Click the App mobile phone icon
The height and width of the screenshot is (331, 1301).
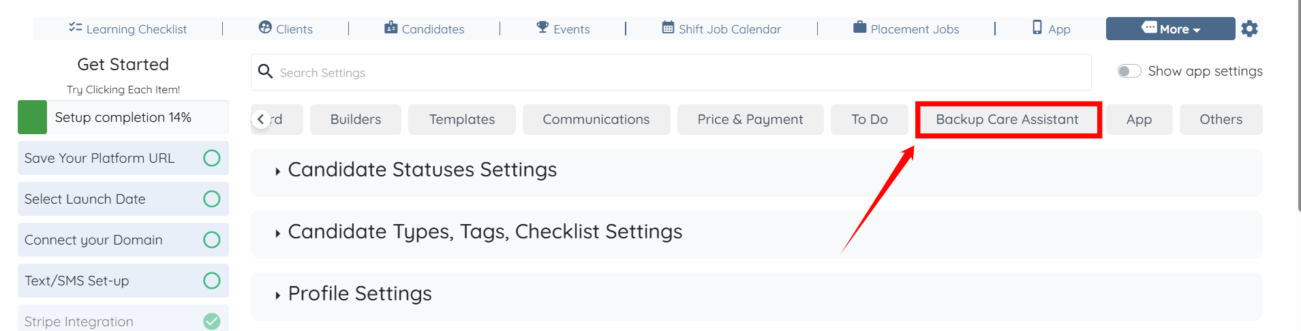pyautogui.click(x=1037, y=28)
